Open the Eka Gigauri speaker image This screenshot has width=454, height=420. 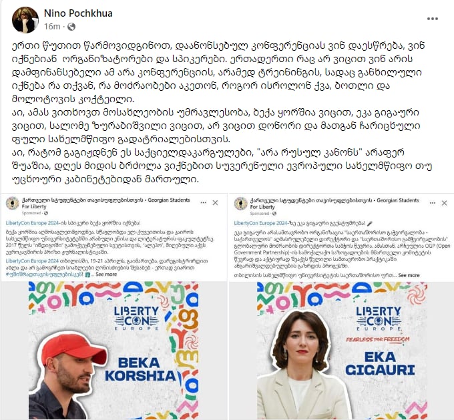pos(342,351)
